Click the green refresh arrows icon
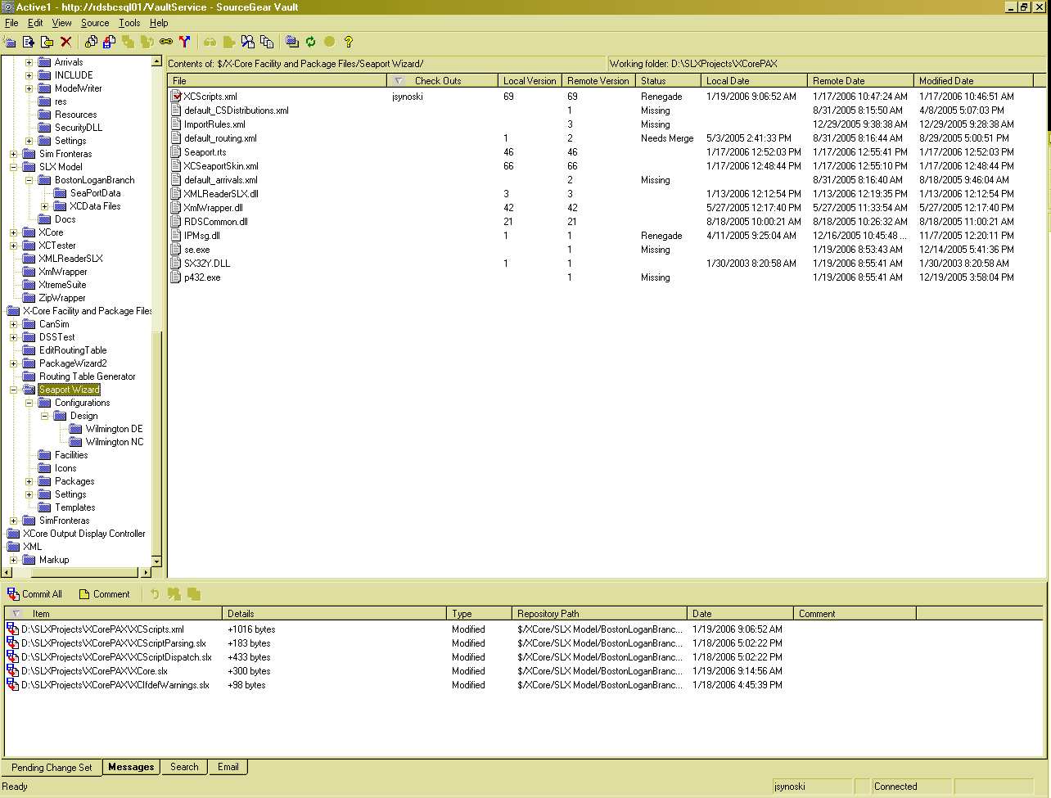This screenshot has width=1051, height=798. click(x=310, y=42)
